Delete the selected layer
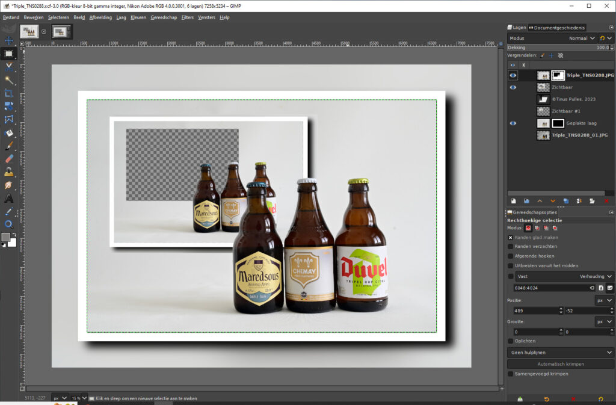This screenshot has width=616, height=405. click(606, 201)
